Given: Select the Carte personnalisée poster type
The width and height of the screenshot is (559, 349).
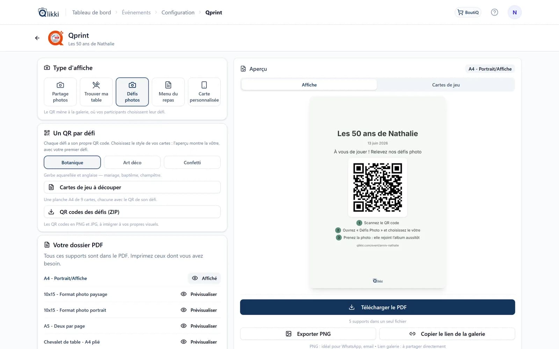Looking at the screenshot, I should click(204, 92).
